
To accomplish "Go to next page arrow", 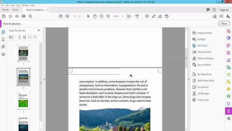I will [x=67, y=16].
